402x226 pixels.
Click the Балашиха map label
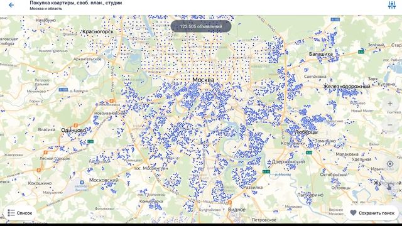point(321,54)
